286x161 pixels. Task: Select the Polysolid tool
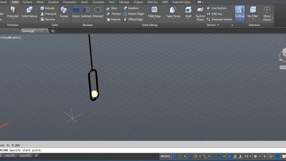(13, 13)
